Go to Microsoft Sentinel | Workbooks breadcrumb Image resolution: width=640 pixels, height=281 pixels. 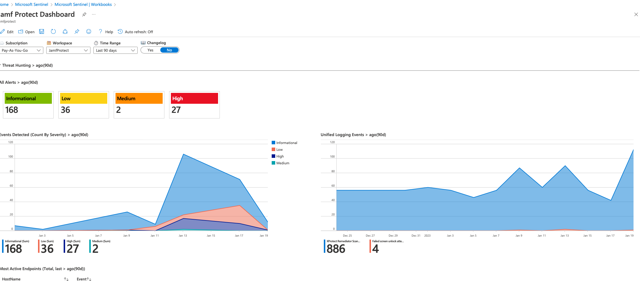click(83, 4)
